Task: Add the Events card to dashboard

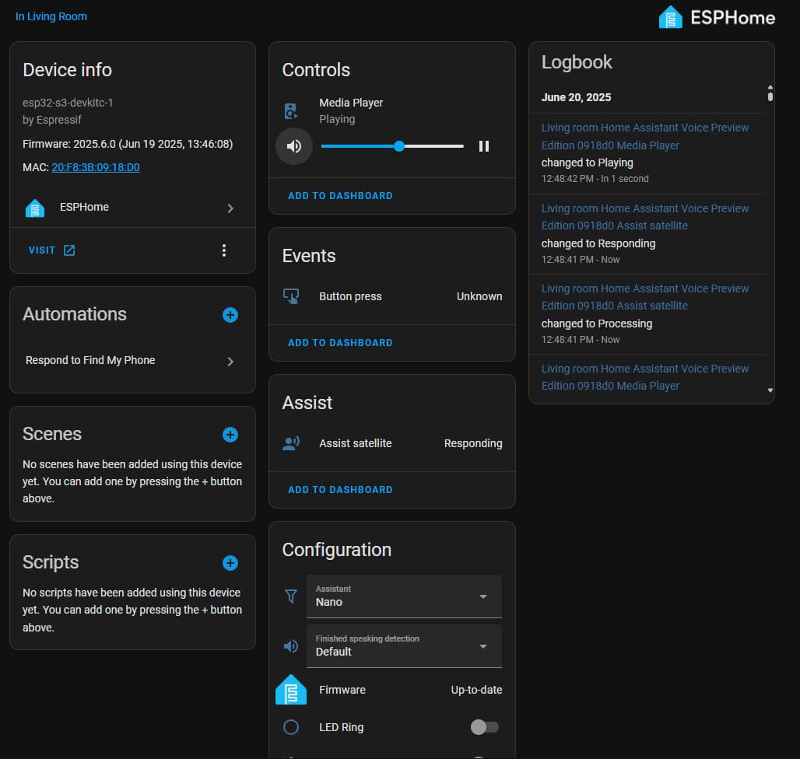Action: tap(340, 342)
